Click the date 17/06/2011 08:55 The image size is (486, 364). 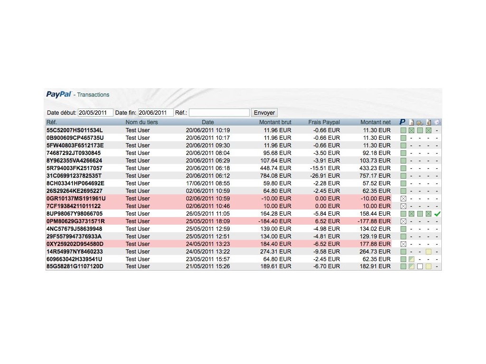(x=208, y=183)
